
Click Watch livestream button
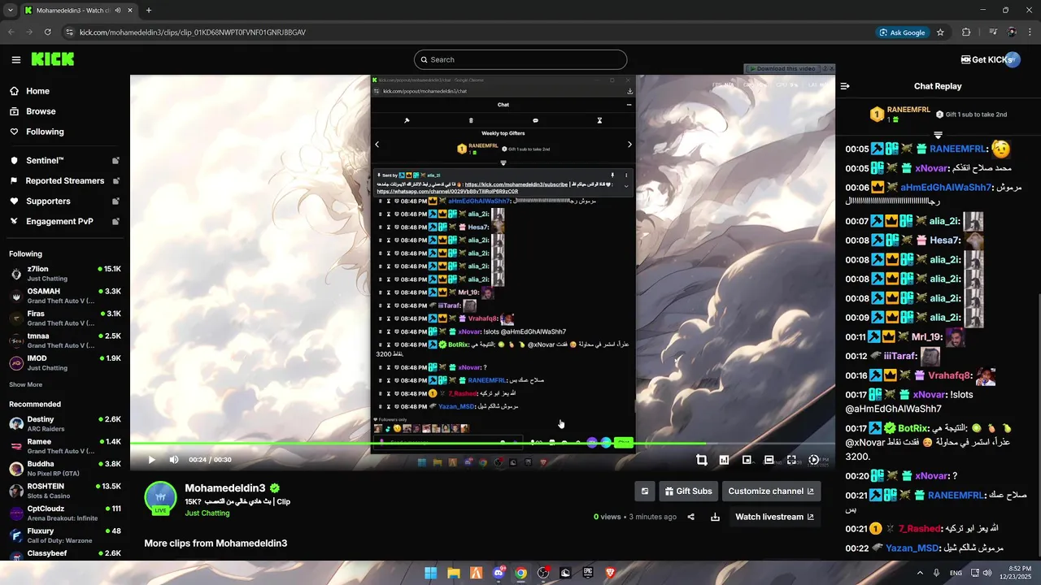point(774,517)
